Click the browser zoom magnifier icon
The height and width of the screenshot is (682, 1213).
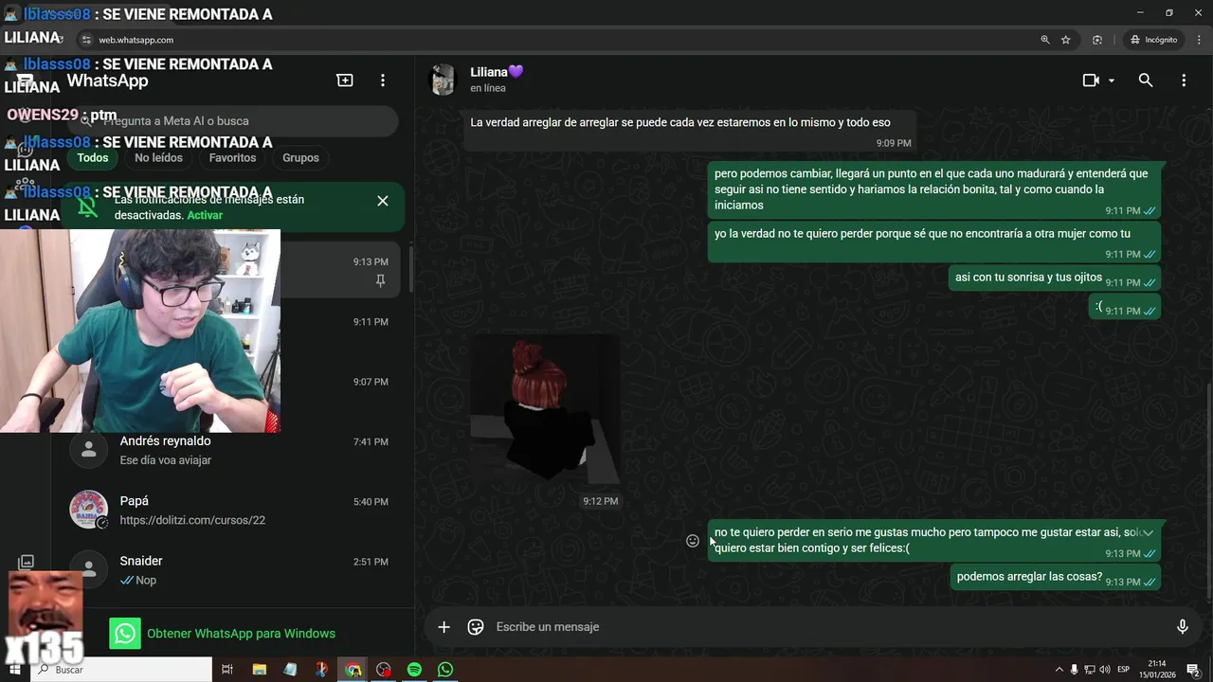pyautogui.click(x=1045, y=40)
